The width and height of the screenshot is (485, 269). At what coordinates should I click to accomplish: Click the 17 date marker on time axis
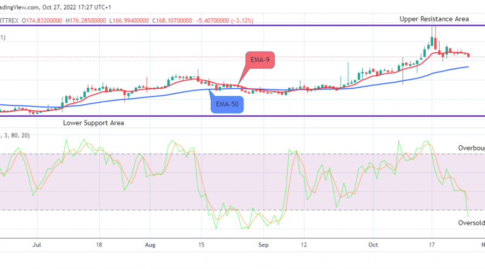click(431, 244)
